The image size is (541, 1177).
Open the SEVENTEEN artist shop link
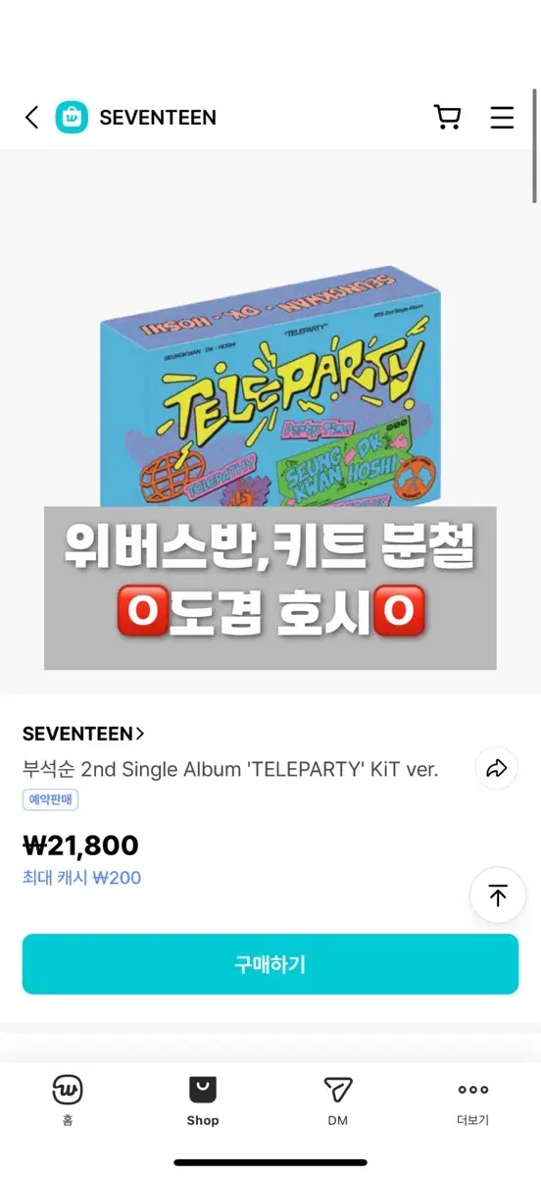83,734
